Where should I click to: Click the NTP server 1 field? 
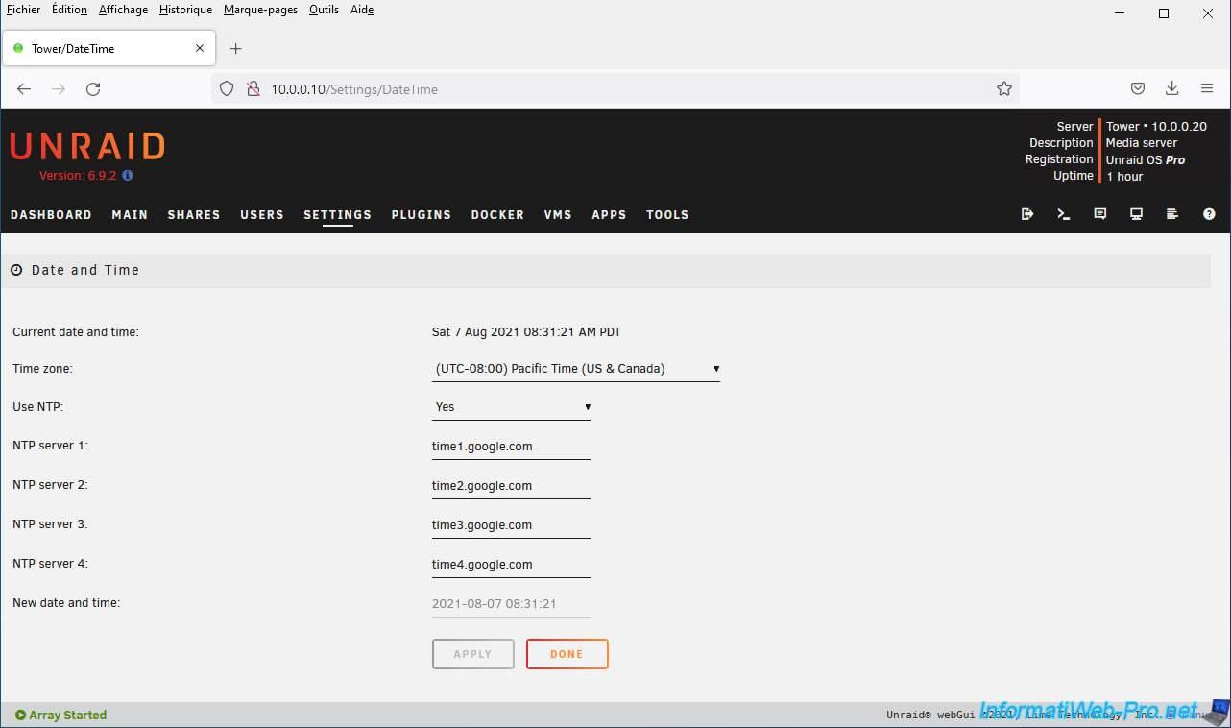click(x=511, y=447)
